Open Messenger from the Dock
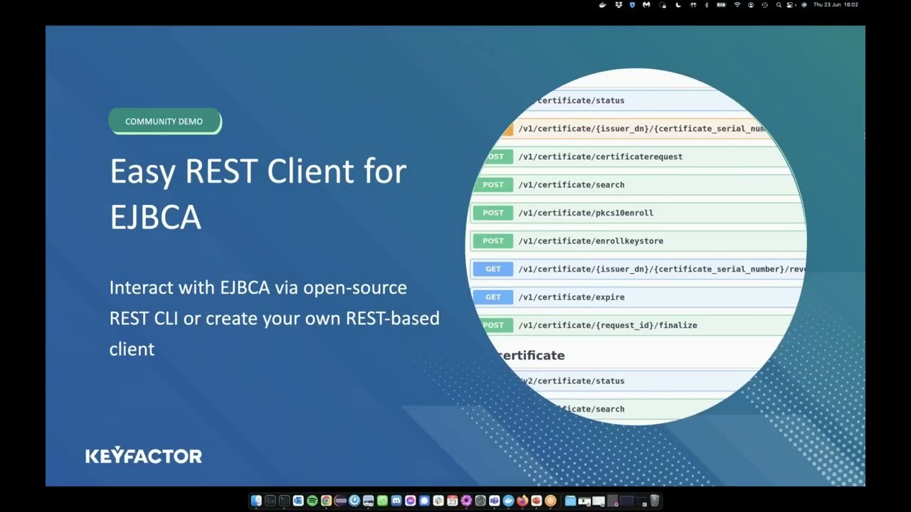Image resolution: width=911 pixels, height=512 pixels. coord(410,501)
